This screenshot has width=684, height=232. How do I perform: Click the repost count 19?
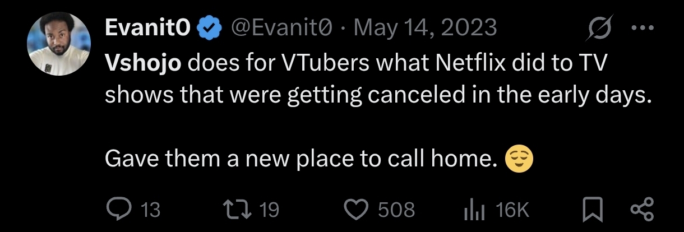pos(270,210)
